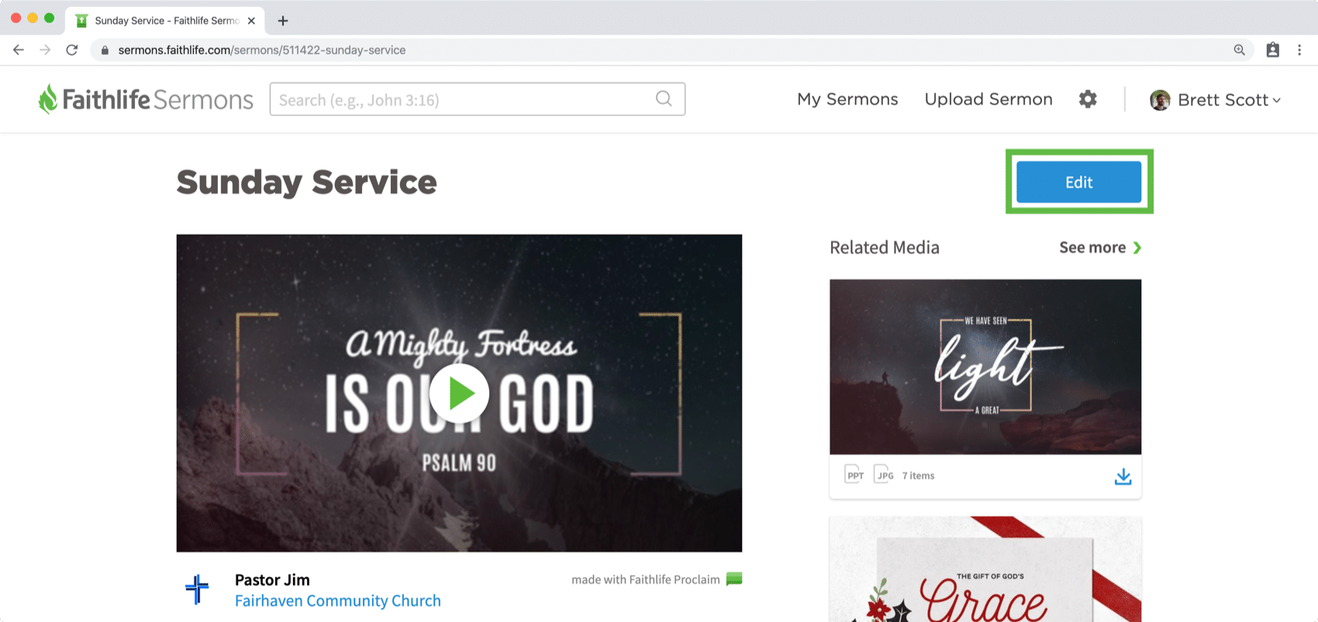Viewport: 1318px width, 622px height.
Task: Click the Faithlife Sermons wordmark
Action: click(158, 100)
